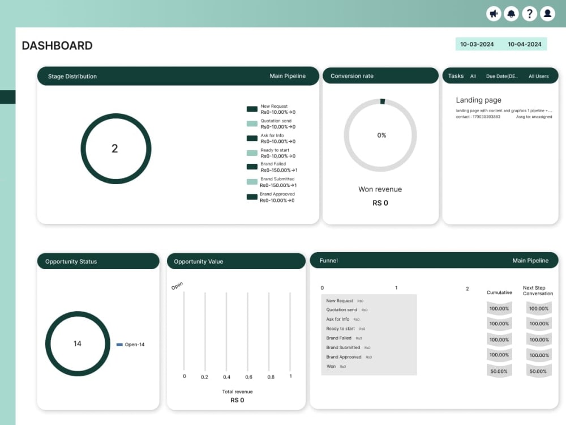Image resolution: width=566 pixels, height=425 pixels.
Task: Click the help question mark icon
Action: click(530, 14)
